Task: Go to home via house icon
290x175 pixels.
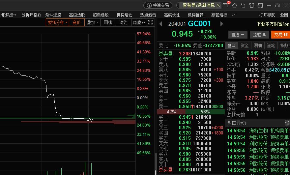Action: [235, 6]
